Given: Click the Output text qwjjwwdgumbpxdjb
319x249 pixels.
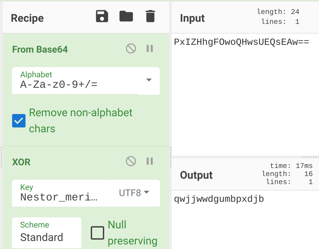Looking at the screenshot, I should point(219,199).
